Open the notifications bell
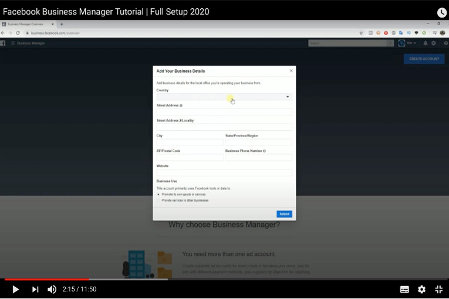The width and height of the screenshot is (449, 299). click(426, 43)
